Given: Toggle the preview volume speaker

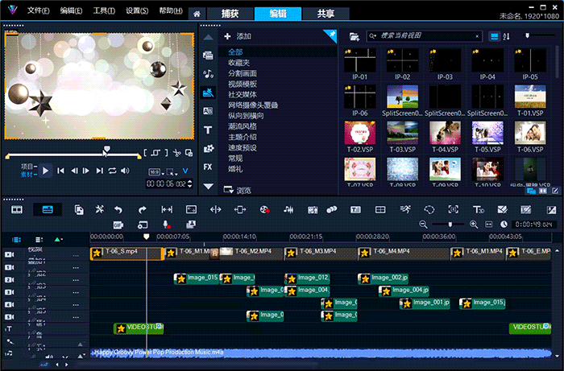Looking at the screenshot, I should pos(125,171).
